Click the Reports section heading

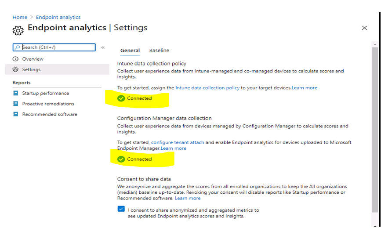click(22, 83)
